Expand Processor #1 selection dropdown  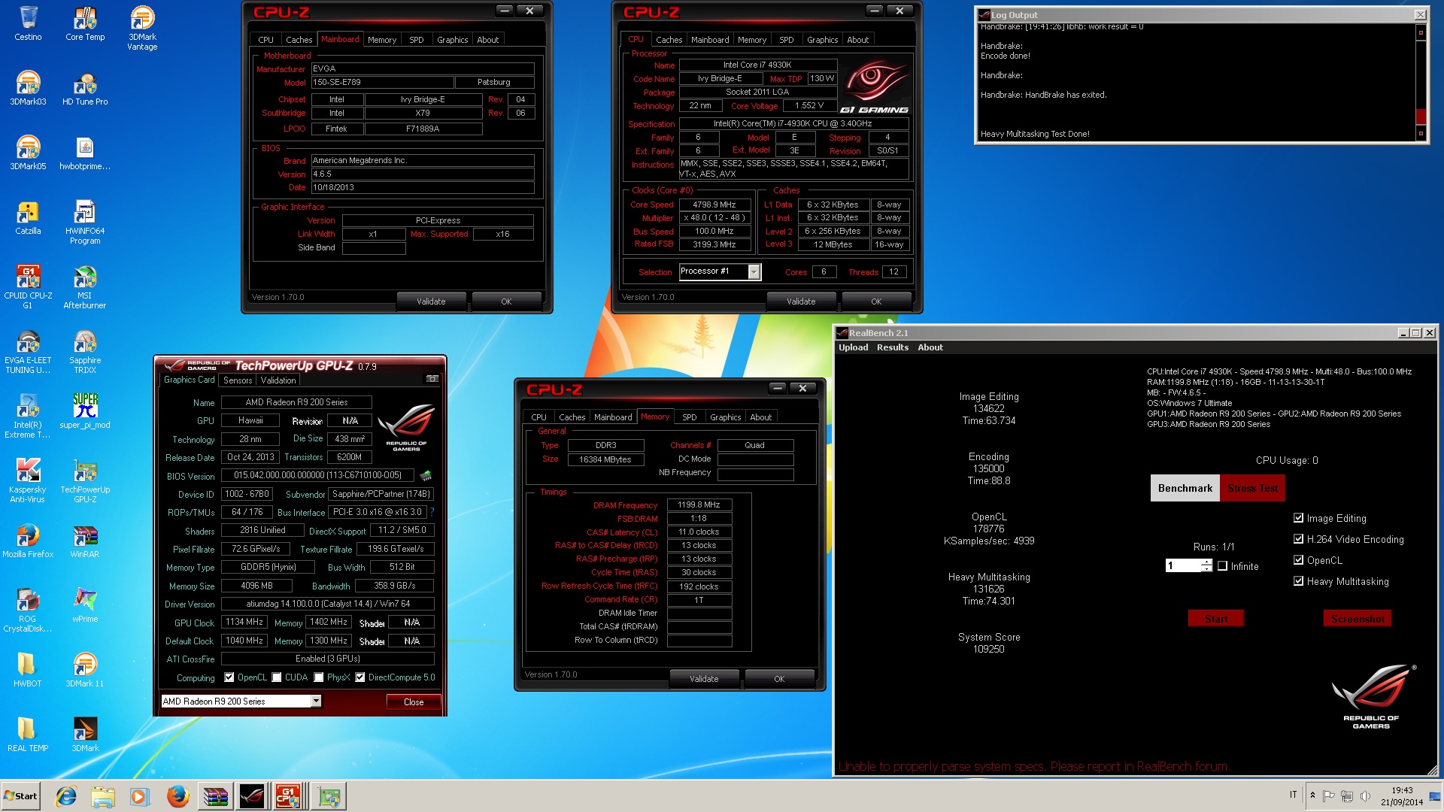(x=754, y=272)
